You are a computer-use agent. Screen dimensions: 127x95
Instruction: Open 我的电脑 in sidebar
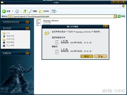(x=10, y=42)
